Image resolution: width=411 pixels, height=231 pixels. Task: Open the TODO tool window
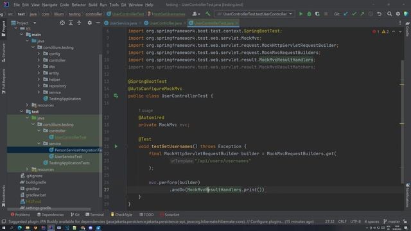click(146, 214)
